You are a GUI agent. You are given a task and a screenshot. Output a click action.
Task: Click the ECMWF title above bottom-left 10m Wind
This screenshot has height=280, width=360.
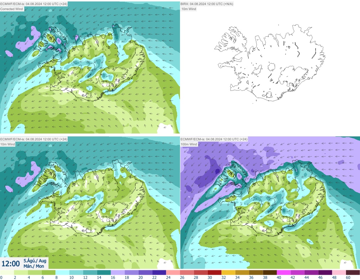[34, 139]
